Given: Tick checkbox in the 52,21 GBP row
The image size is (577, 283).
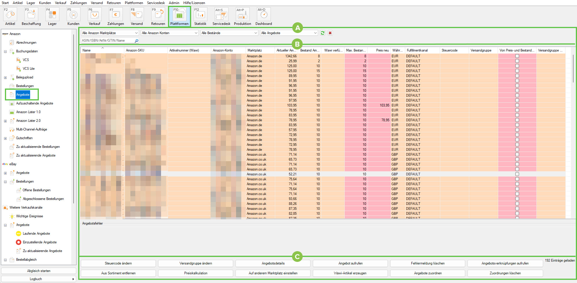Looking at the screenshot, I should [517, 174].
